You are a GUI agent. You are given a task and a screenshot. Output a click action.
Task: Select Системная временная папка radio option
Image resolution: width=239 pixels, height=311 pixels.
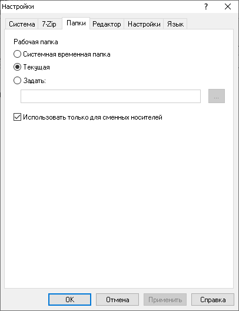(62, 54)
